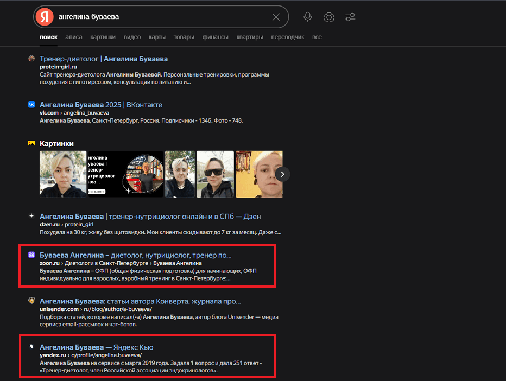Click the Yandex logo icon
This screenshot has width=506, height=381.
click(x=45, y=17)
